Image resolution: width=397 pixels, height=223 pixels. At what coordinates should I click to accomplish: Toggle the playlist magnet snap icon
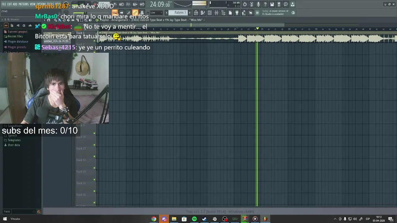(x=48, y=20)
